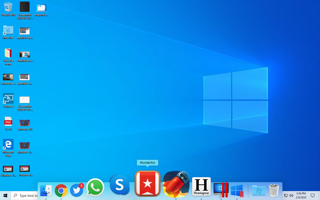Select the snapshot-... image file

(41, 9)
